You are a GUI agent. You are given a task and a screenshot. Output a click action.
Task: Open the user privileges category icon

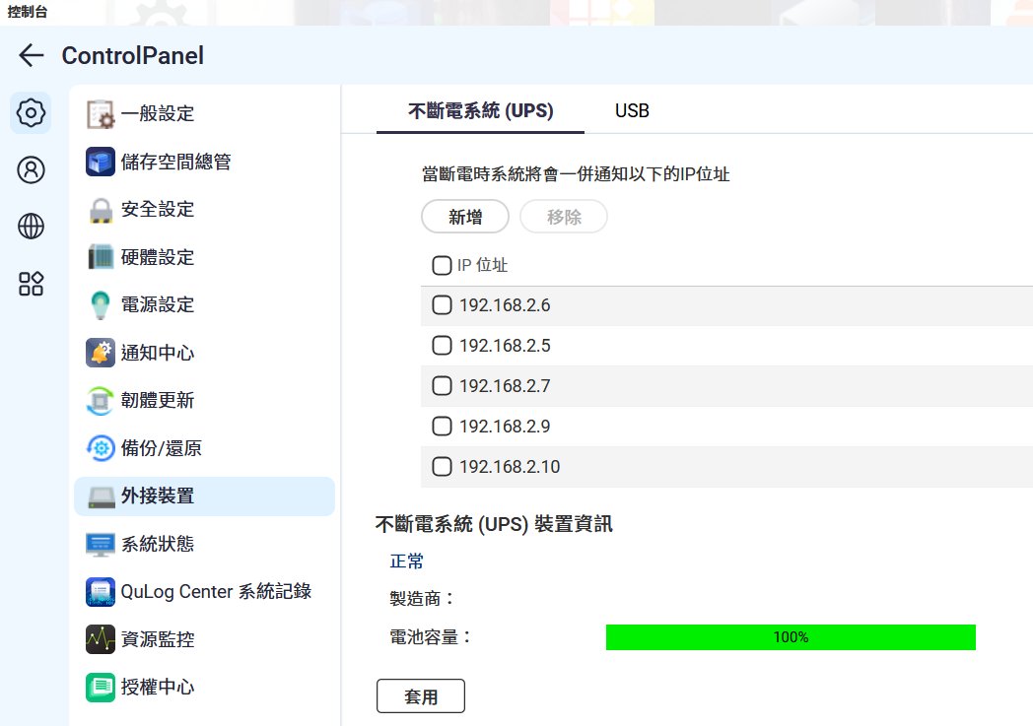click(x=31, y=169)
